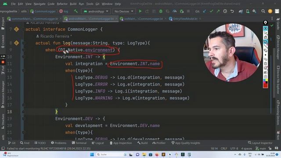Toggle the Structure tool window button
The image size is (281, 158).
coord(3,121)
